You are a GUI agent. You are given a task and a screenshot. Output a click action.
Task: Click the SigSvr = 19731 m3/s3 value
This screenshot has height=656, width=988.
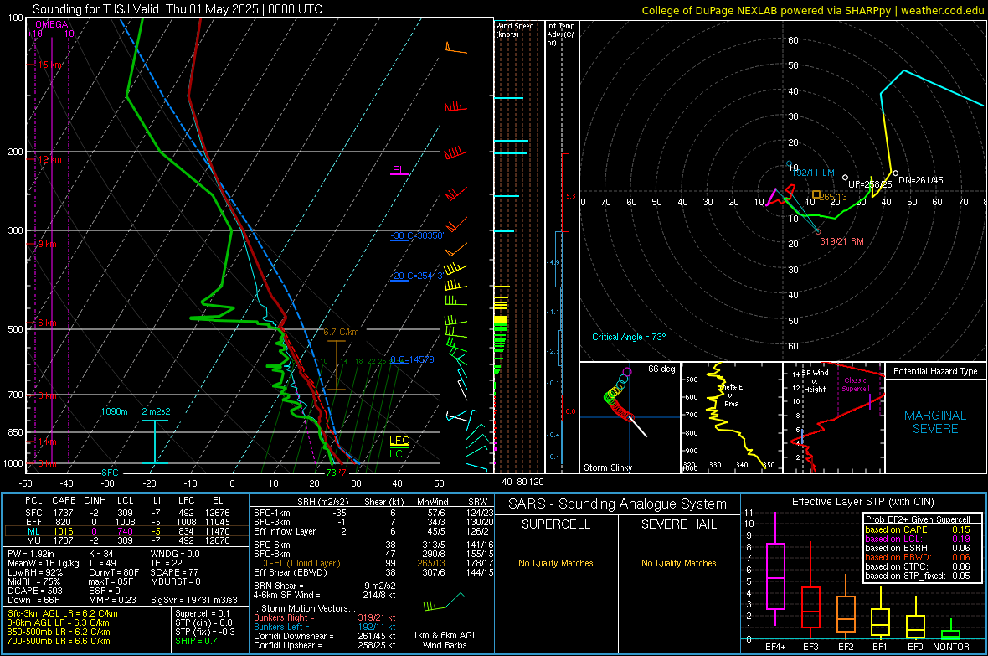click(194, 600)
